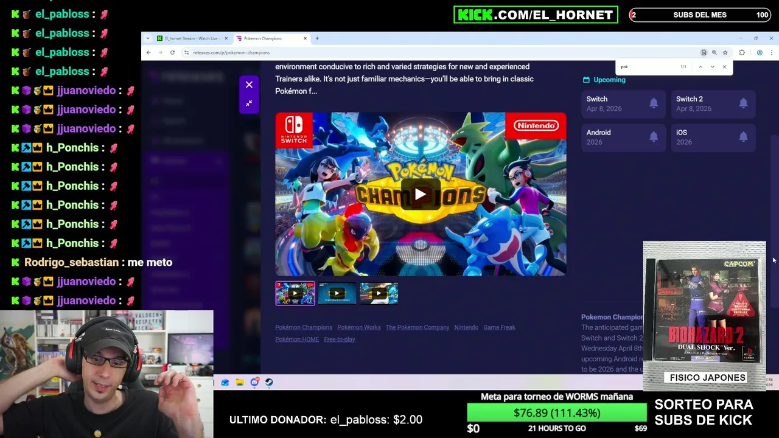This screenshot has height=438, width=779.
Task: Click the iOS 2026 release entry
Action: (x=713, y=137)
